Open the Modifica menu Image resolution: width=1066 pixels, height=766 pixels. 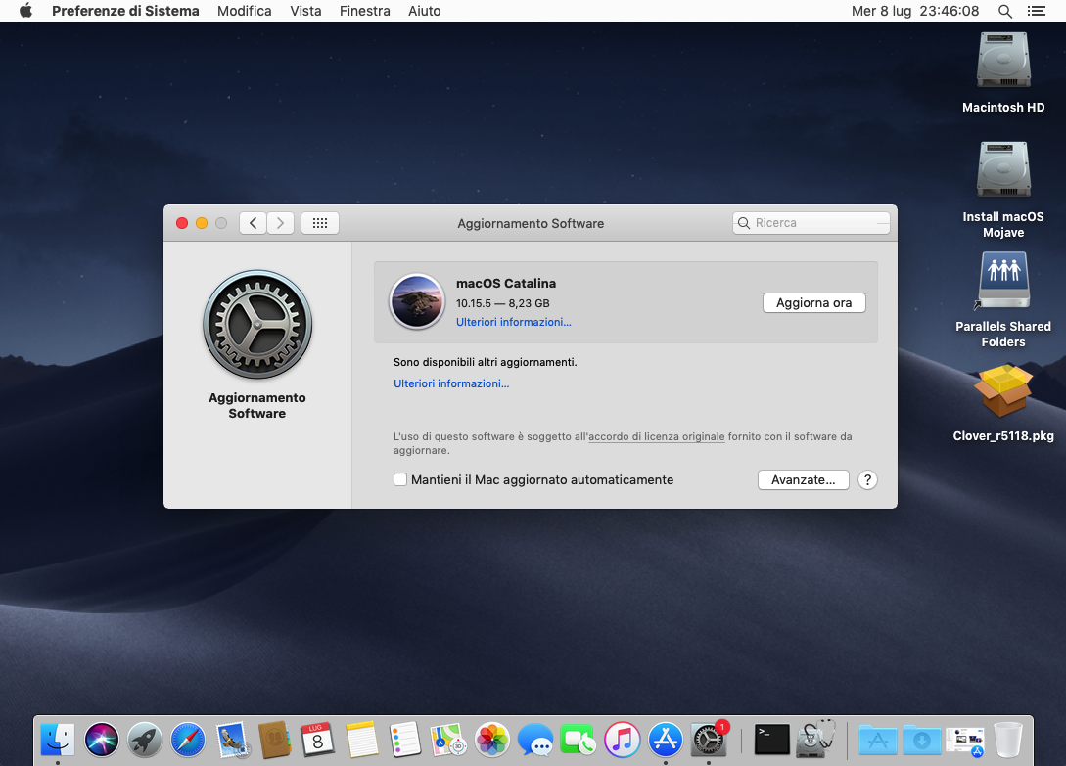click(244, 11)
